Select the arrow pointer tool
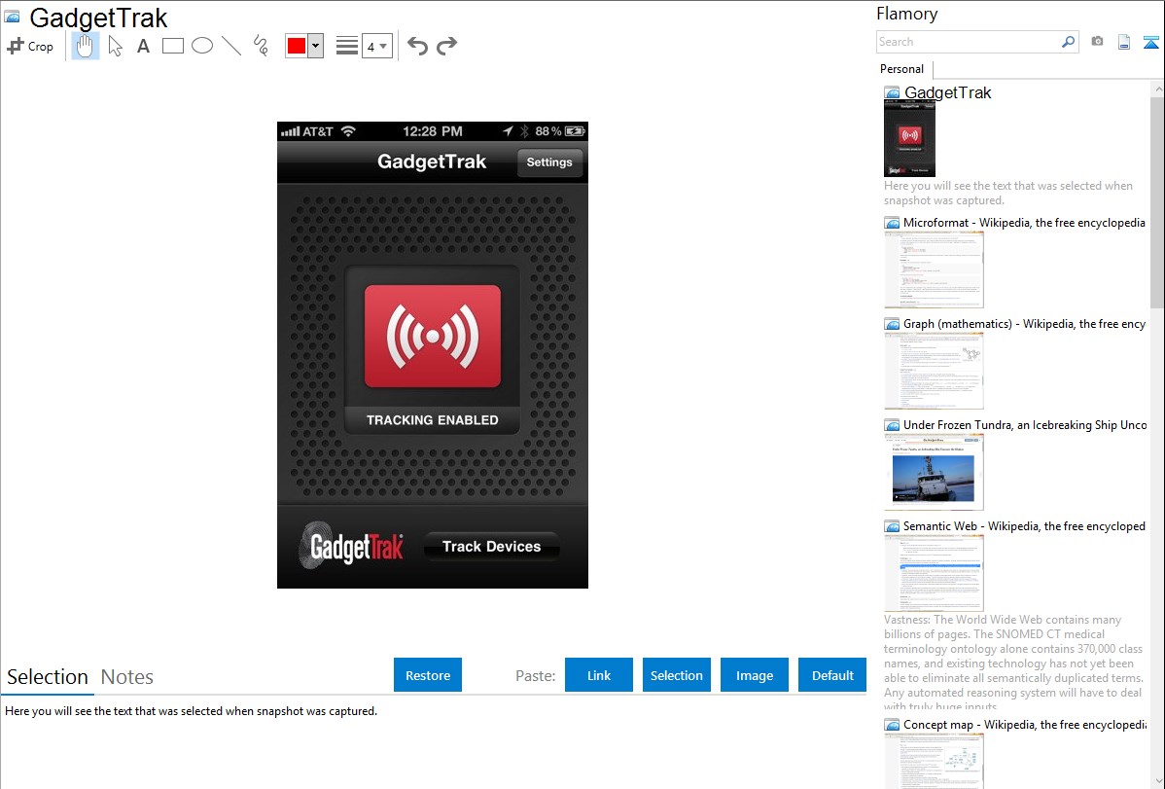Image resolution: width=1165 pixels, height=789 pixels. pos(115,46)
